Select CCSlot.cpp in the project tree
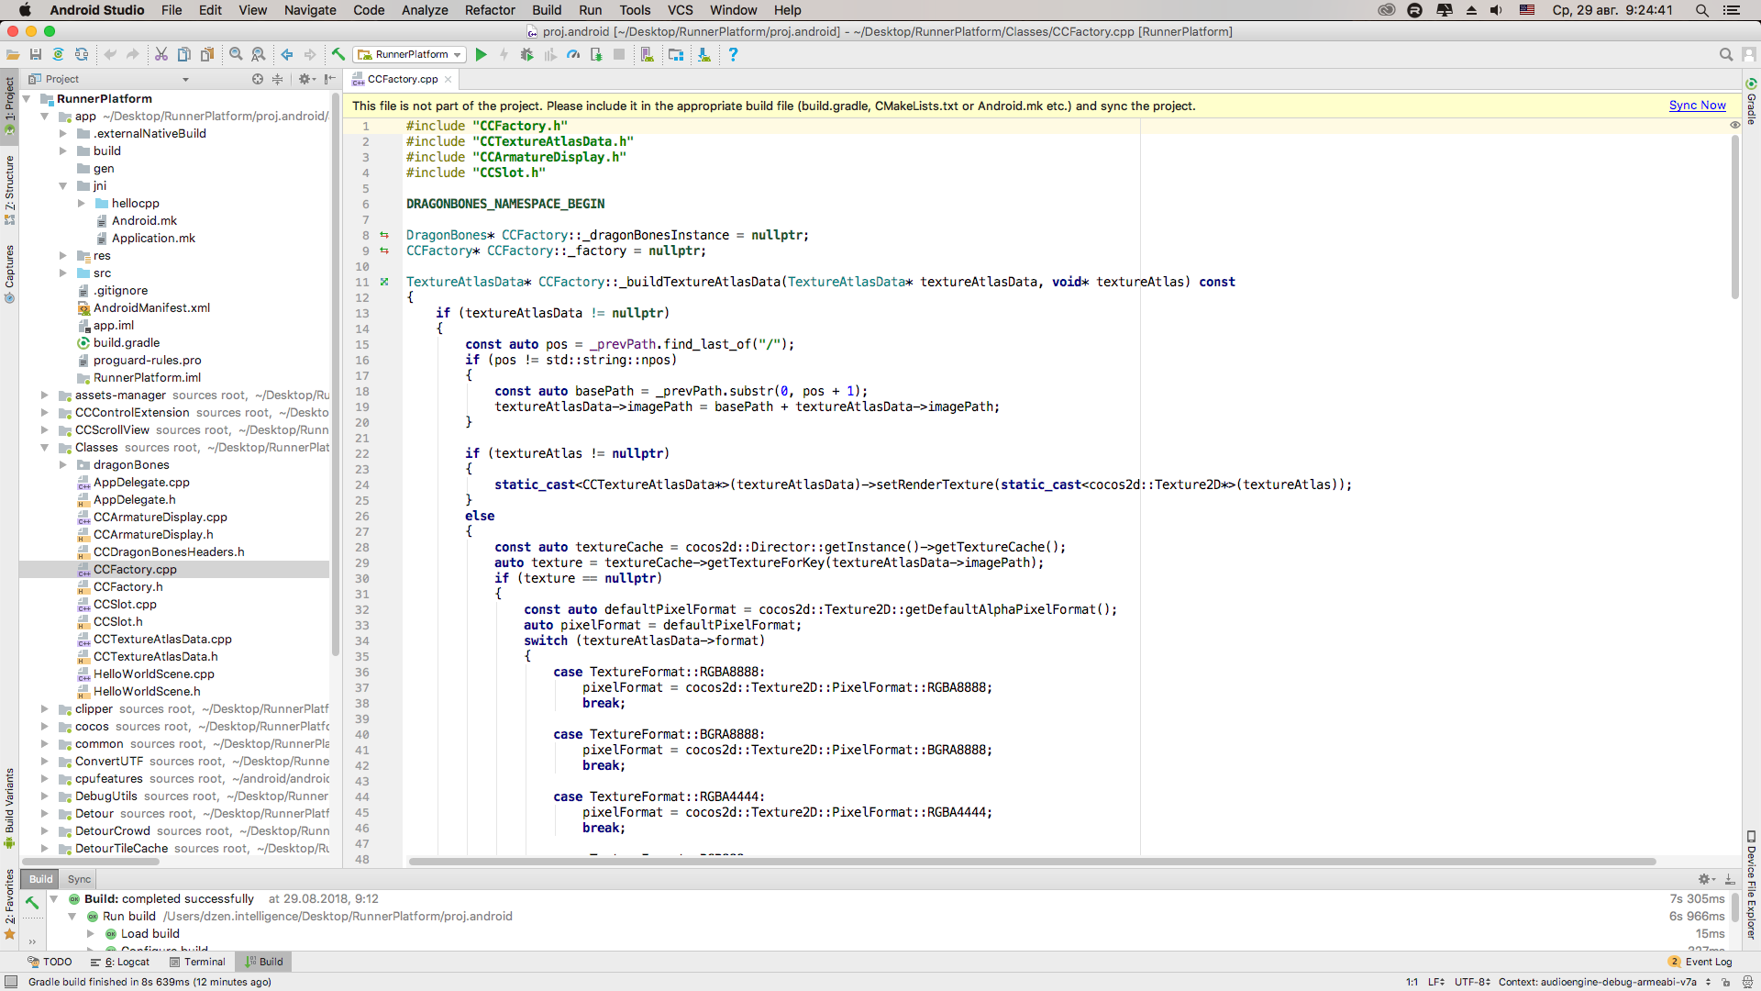1761x991 pixels. click(x=125, y=605)
